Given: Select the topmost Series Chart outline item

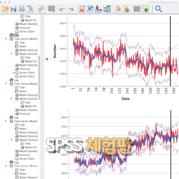Looking at the screenshot, I should coord(25,31).
